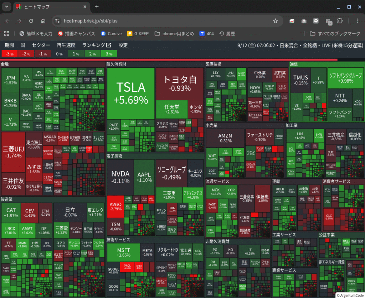Open the Chrome extensions puzzle icon
Image resolution: width=365 pixels, height=298 pixels.
point(340,21)
